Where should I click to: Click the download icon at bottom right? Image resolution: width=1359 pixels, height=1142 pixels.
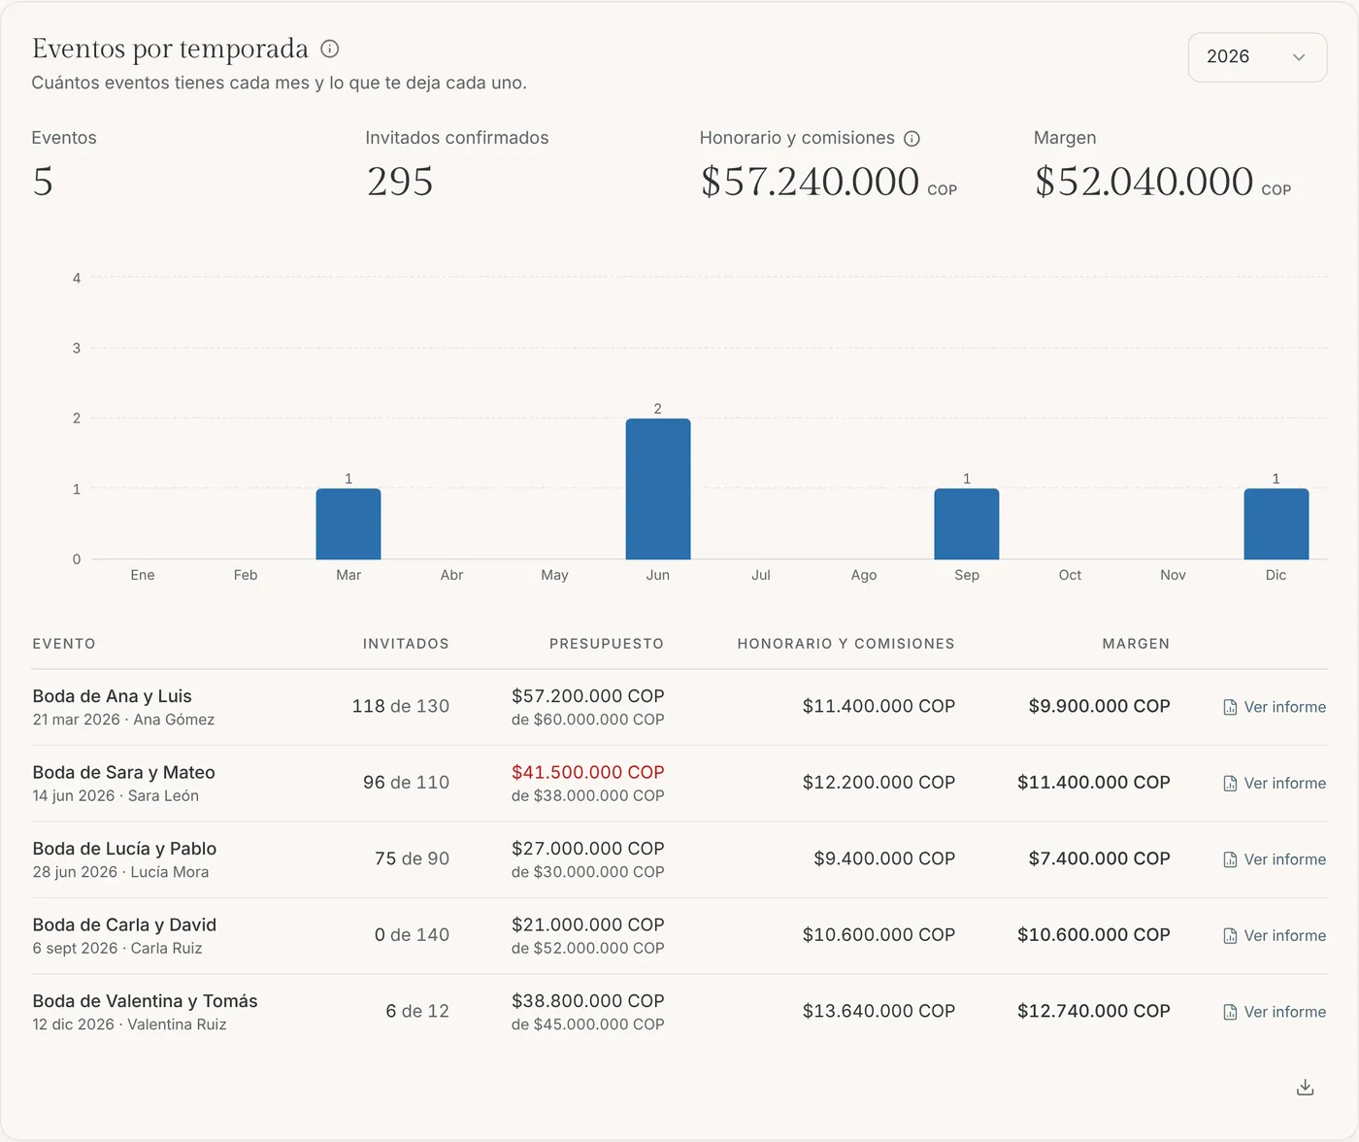click(x=1306, y=1088)
